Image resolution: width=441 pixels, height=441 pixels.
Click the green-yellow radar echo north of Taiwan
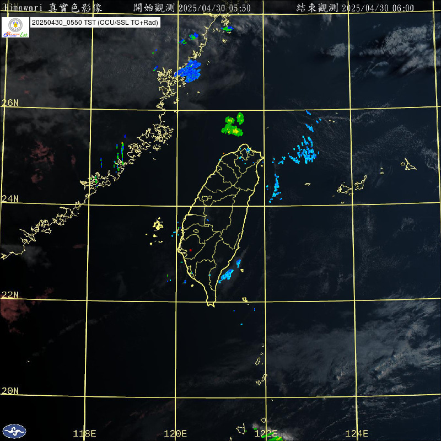click(x=233, y=125)
